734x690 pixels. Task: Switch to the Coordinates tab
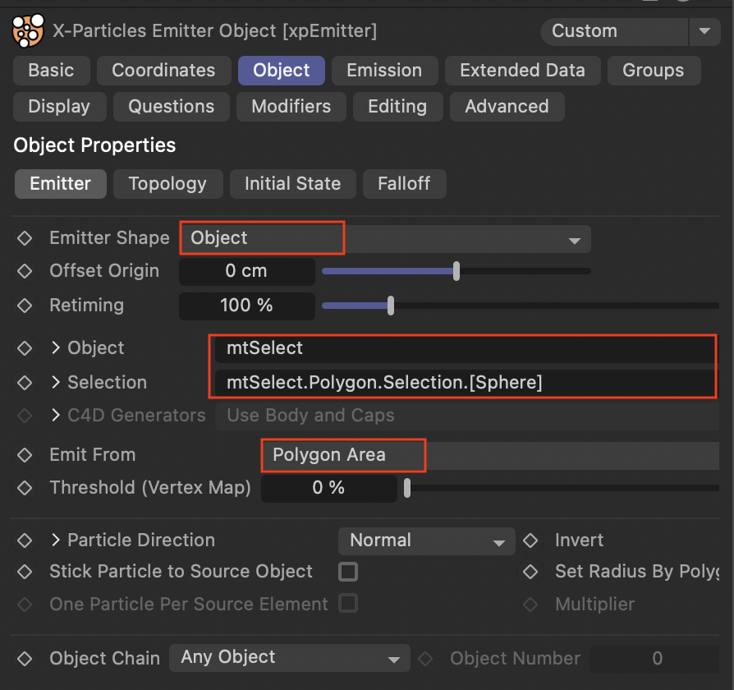[x=164, y=71]
